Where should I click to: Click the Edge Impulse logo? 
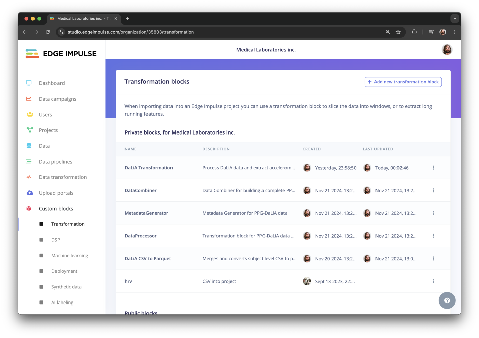[x=61, y=53]
